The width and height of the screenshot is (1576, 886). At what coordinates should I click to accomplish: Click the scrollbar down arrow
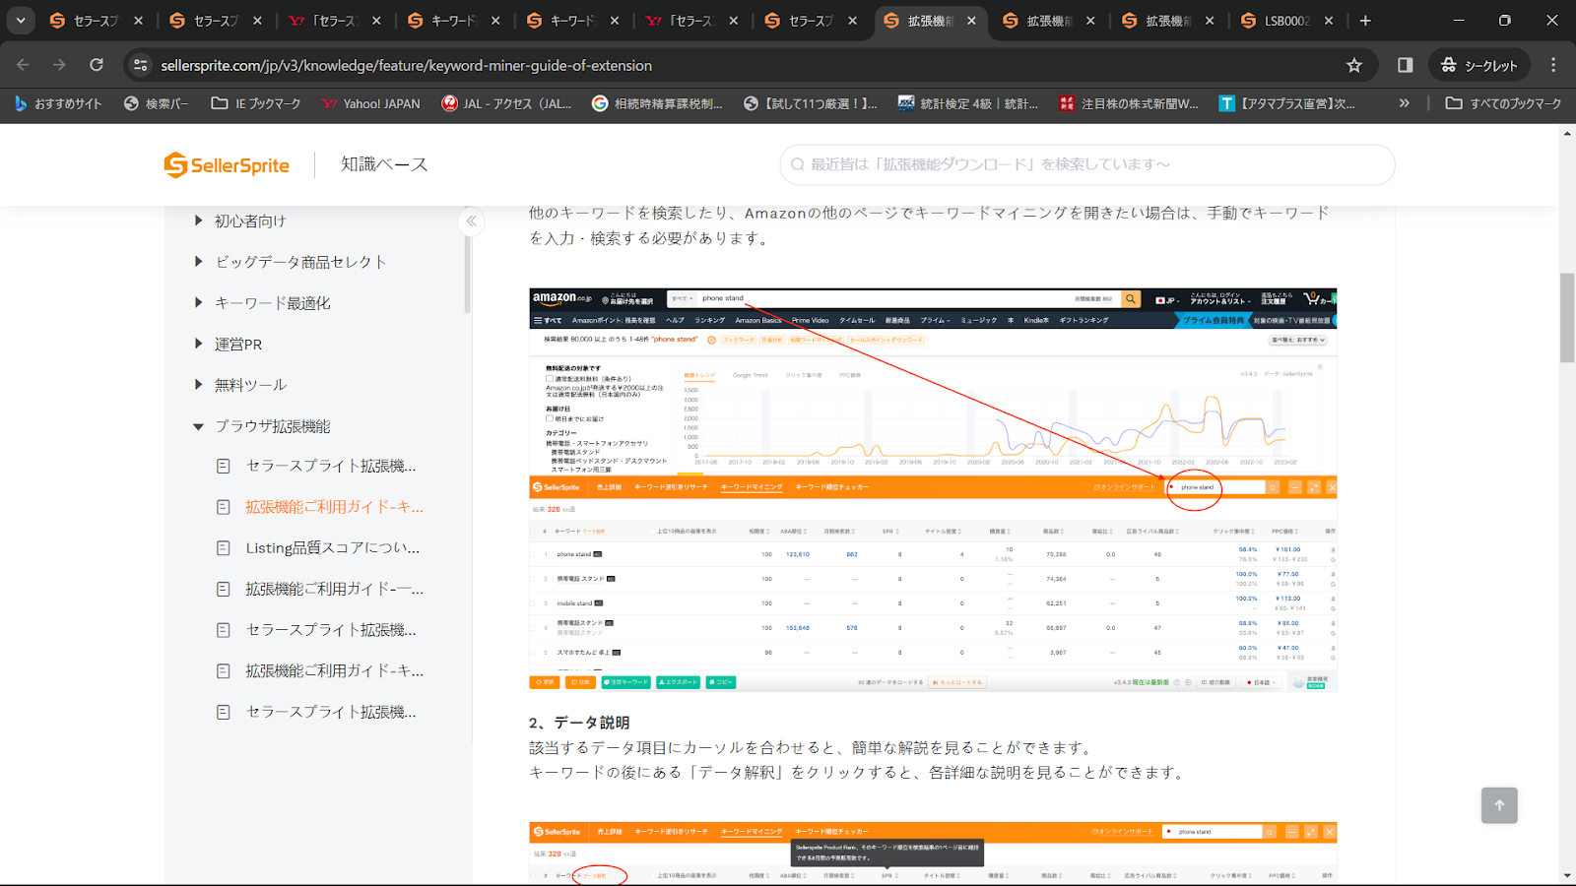(1567, 875)
